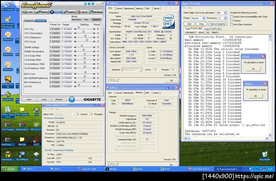Viewport: 276px width, 181px height.
Task: Open the RealTemp archive icon
Action: point(8,141)
